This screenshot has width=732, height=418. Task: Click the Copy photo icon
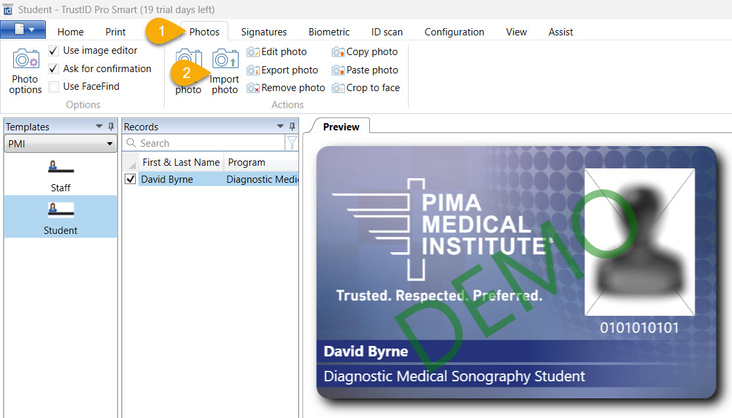pyautogui.click(x=338, y=52)
